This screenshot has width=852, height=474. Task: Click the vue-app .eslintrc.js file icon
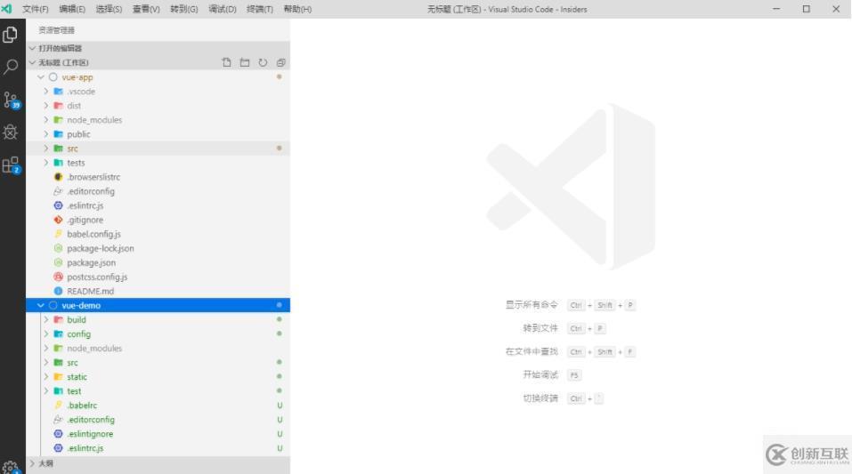pyautogui.click(x=58, y=205)
